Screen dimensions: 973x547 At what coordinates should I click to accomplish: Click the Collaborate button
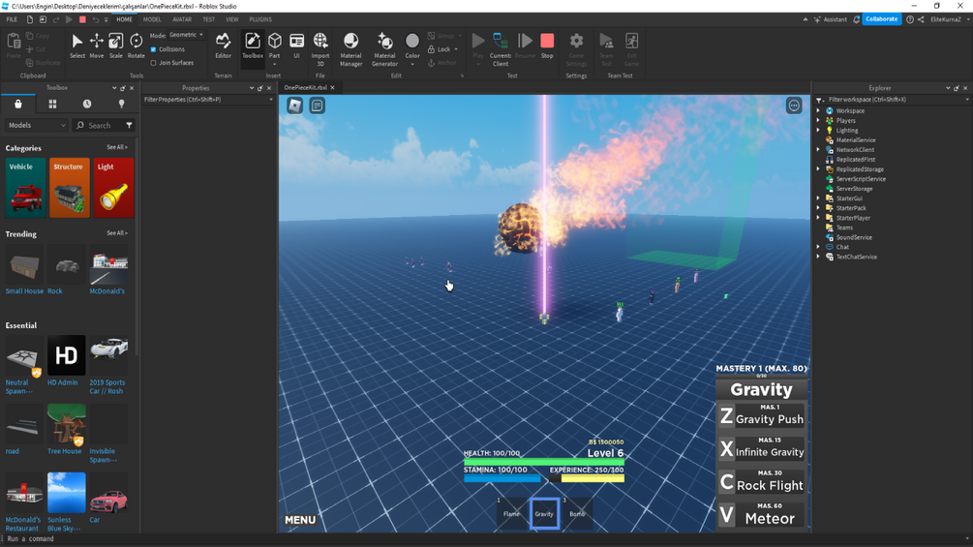tap(881, 19)
